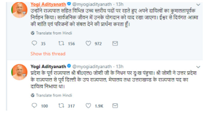Screen dimensions: 209x116
Task: Reply to the first tweet with 35 replies
Action: point(34,43)
